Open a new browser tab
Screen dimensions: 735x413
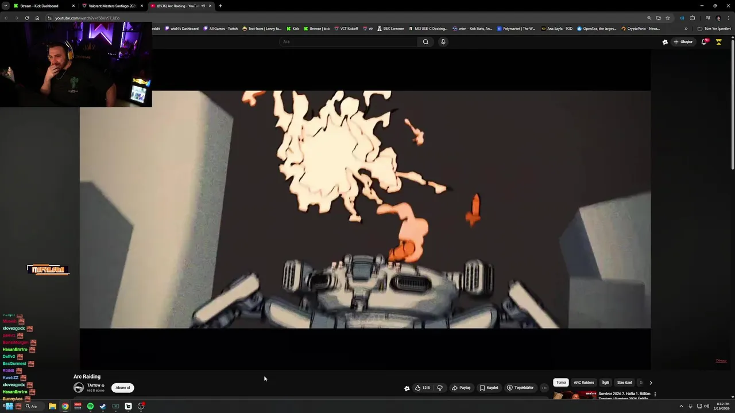pyautogui.click(x=220, y=6)
